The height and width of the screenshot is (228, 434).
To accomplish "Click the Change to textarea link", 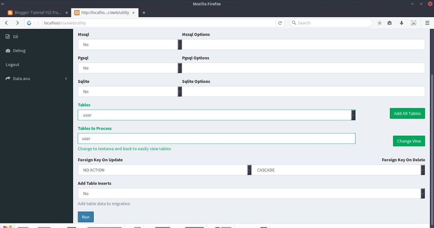I will click(x=124, y=148).
